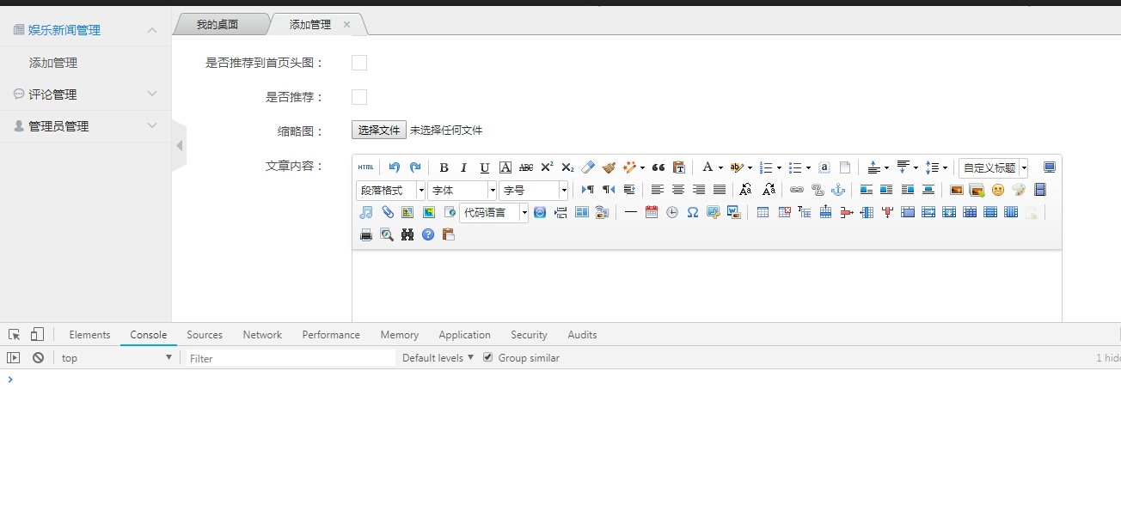
Task: Open the font color arrow next to A
Action: tap(720, 167)
